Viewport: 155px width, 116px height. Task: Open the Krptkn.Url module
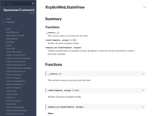(x=11, y=97)
